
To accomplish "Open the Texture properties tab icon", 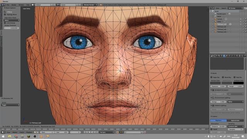I will coord(239,56).
